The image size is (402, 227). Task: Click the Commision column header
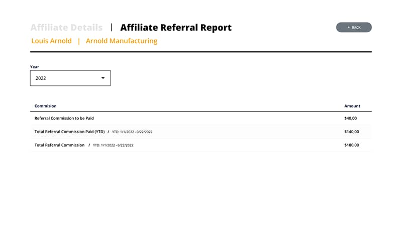coord(45,106)
